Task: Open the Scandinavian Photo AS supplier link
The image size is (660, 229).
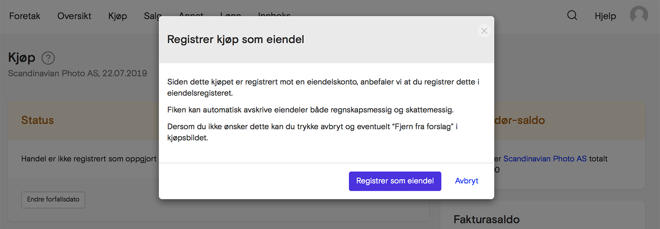Action: (545, 159)
